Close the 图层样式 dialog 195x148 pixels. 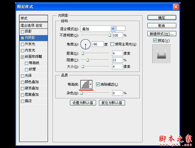[x=176, y=7]
